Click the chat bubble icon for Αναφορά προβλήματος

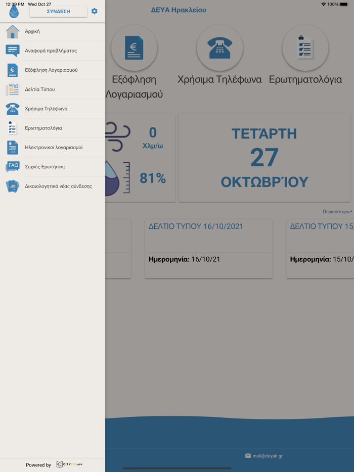tap(12, 51)
